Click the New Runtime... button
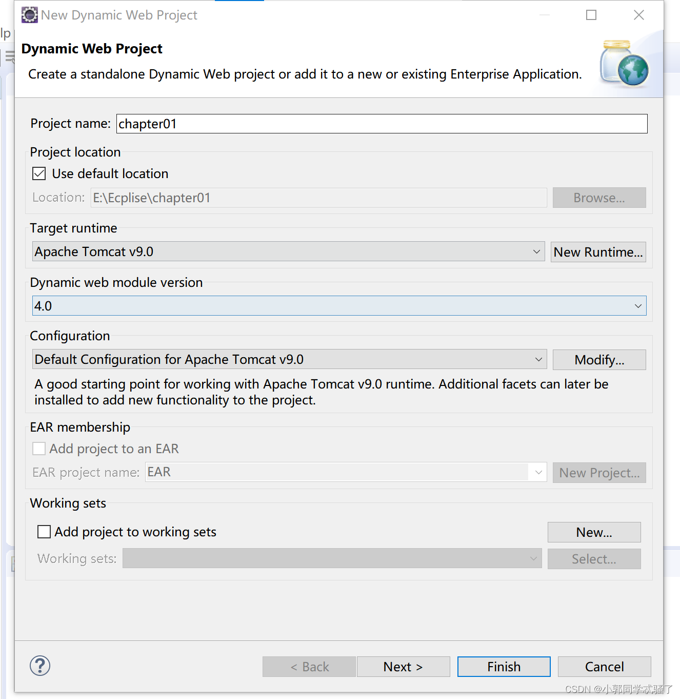680x699 pixels. click(x=598, y=252)
